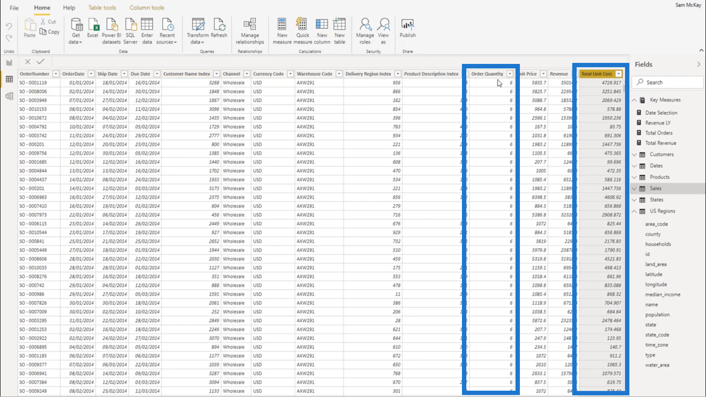Select the Total Revenue measure
The height and width of the screenshot is (397, 706).
pos(661,143)
